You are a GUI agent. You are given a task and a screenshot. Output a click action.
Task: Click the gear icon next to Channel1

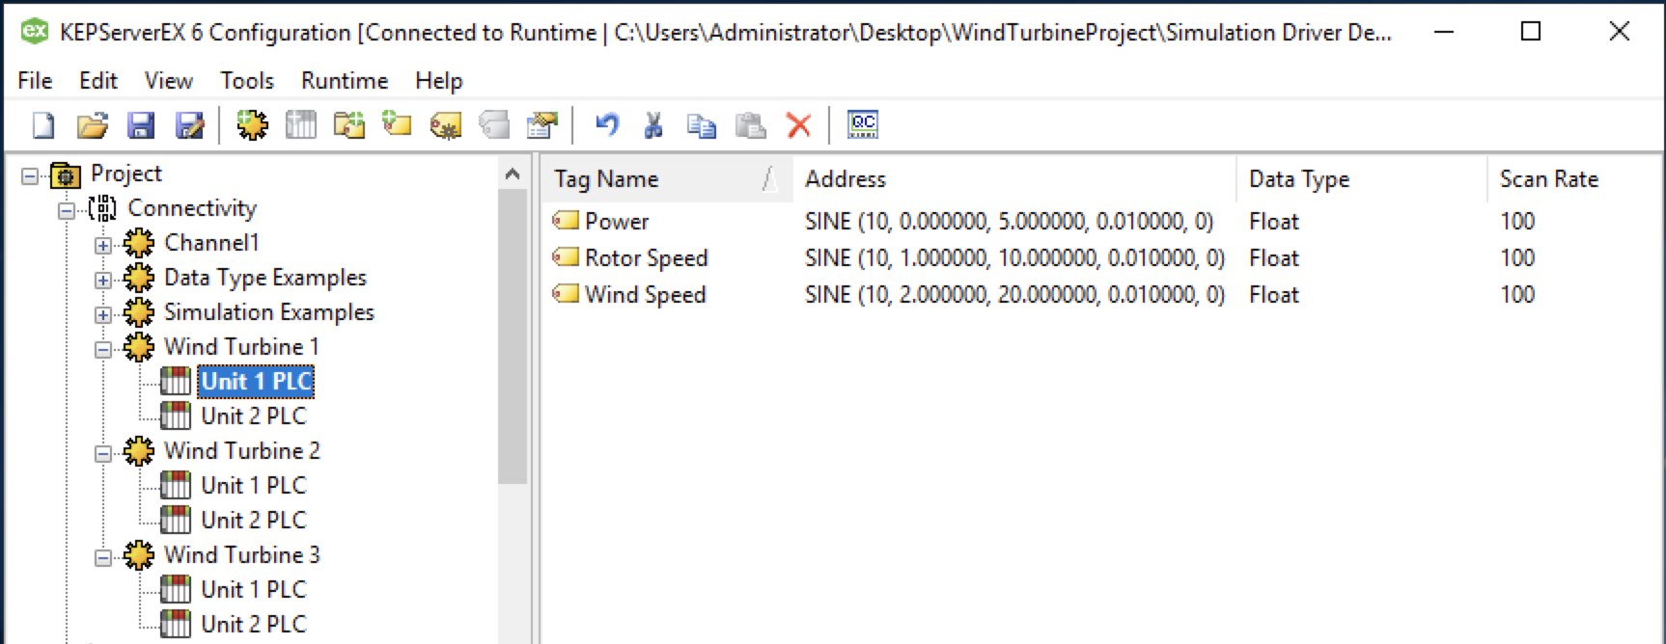pyautogui.click(x=139, y=243)
